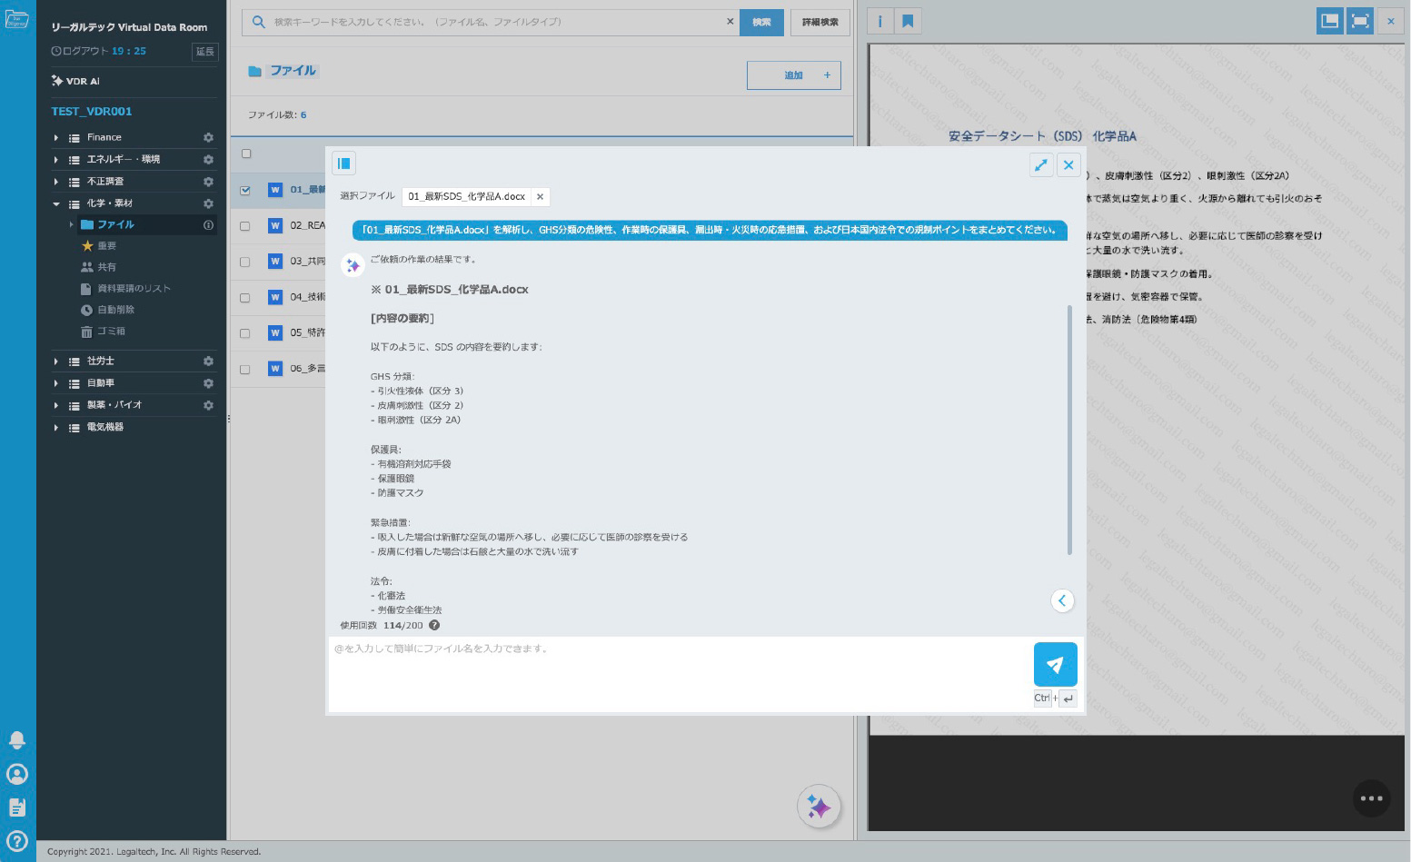Collapse the 化学・素材 folder
1411x862 pixels.
click(x=56, y=203)
